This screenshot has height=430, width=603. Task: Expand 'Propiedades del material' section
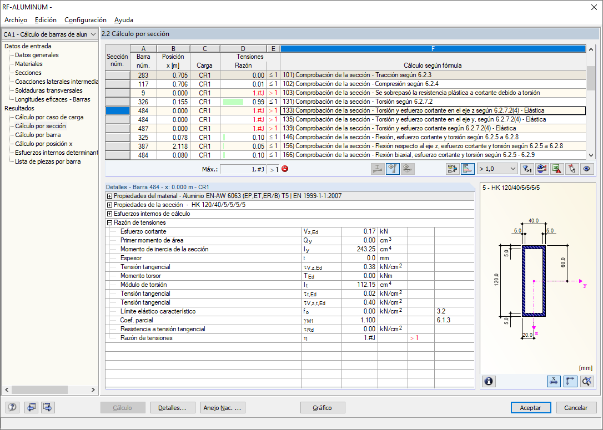coord(109,196)
